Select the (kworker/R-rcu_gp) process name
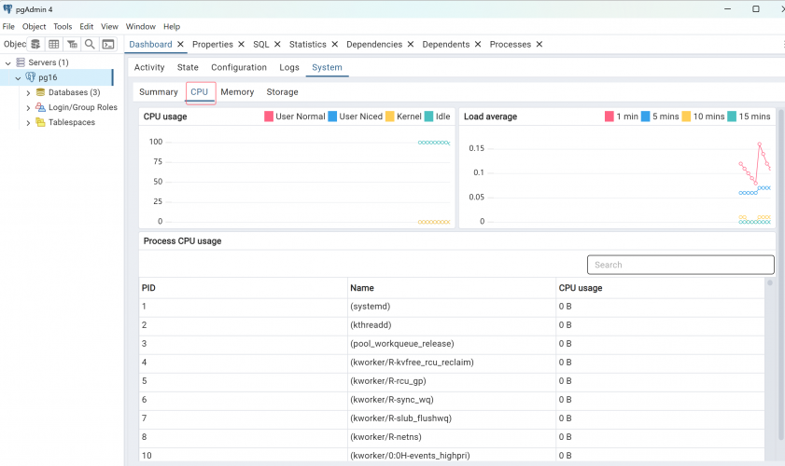Viewport: 785px width, 466px height. 388,381
